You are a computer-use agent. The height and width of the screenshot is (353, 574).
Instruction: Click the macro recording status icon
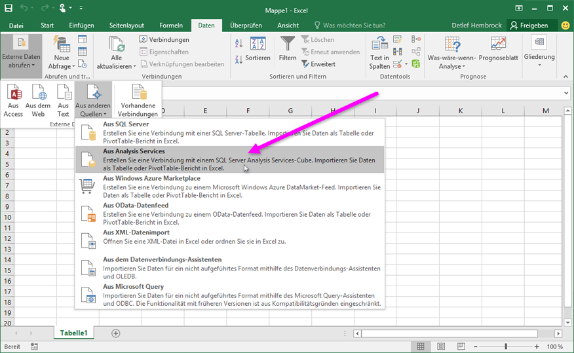[x=35, y=346]
